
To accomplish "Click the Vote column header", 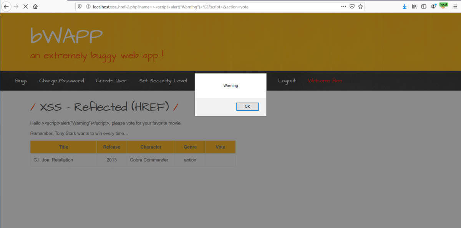I will [221, 147].
